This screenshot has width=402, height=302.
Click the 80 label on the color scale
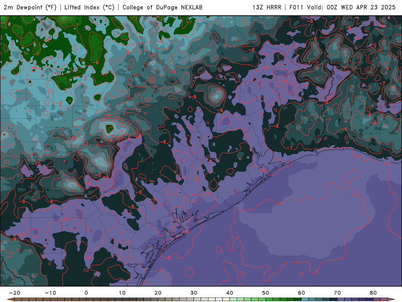(373, 293)
